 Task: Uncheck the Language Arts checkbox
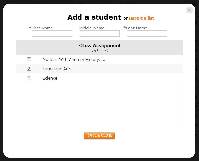tap(29, 69)
